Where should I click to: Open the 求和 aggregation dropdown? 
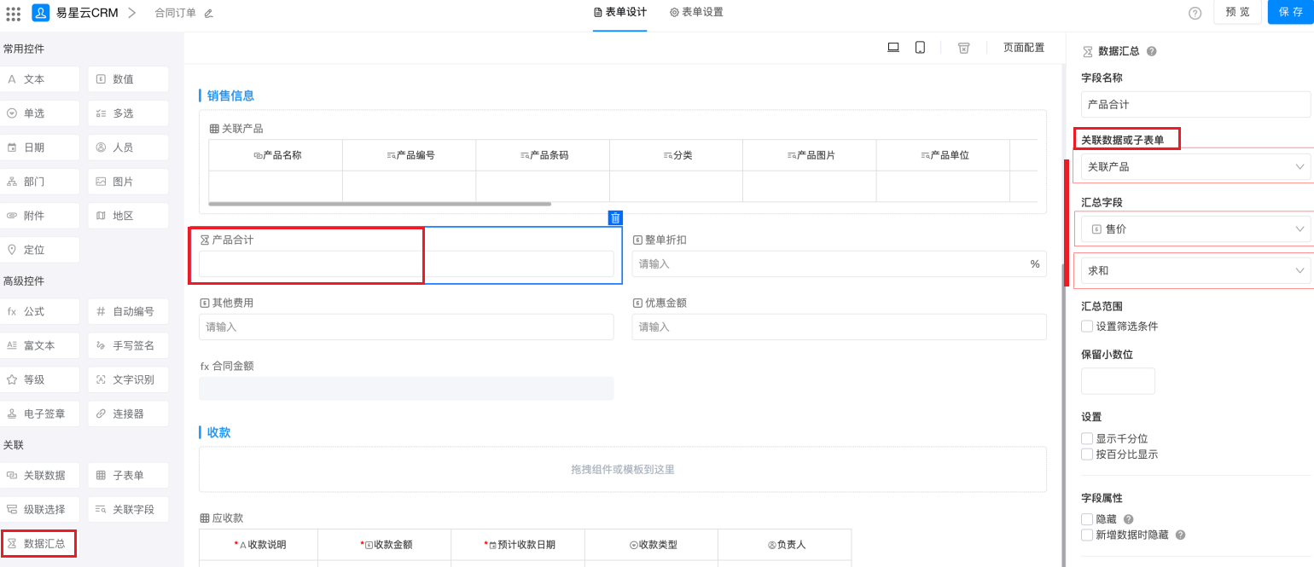click(x=1195, y=270)
